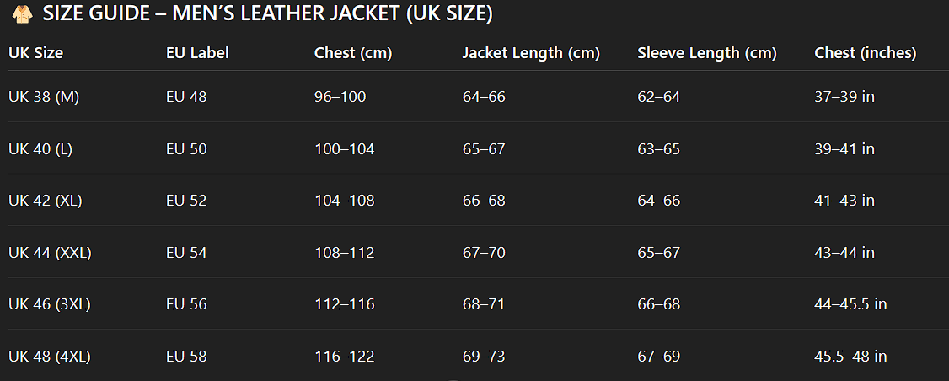This screenshot has width=949, height=381.
Task: Click the EU 48 cell
Action: [x=186, y=96]
